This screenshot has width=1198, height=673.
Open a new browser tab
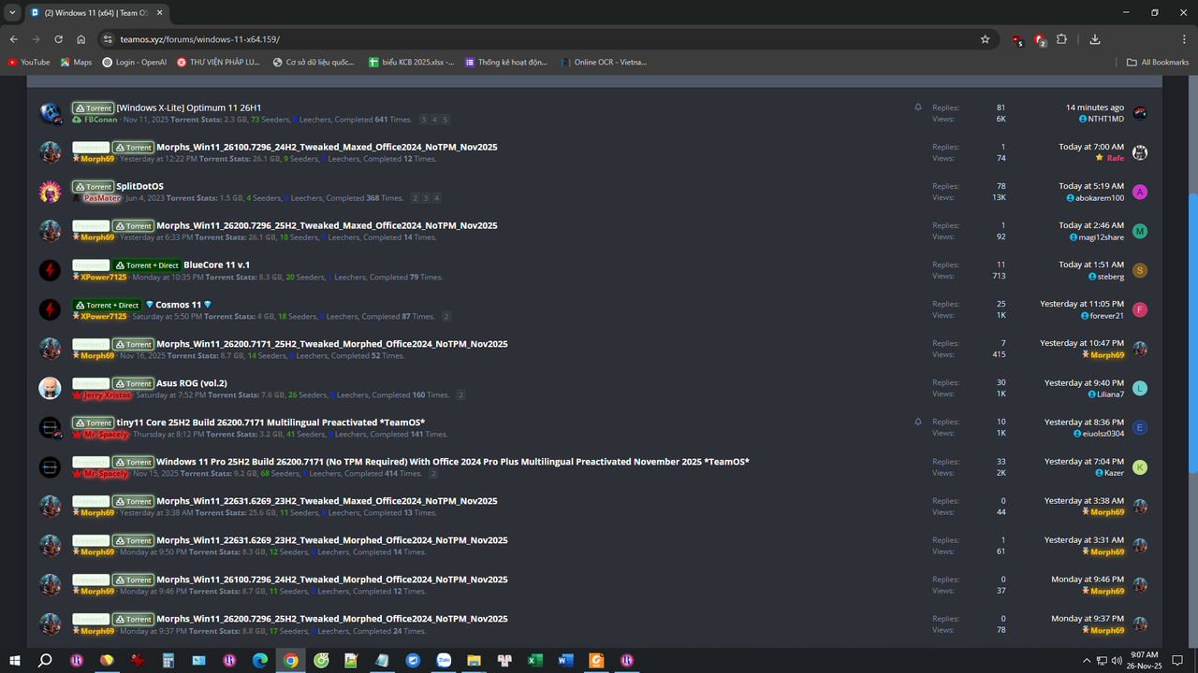point(182,13)
